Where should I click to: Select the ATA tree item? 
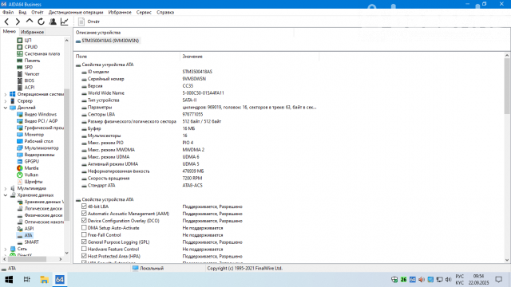[28, 235]
